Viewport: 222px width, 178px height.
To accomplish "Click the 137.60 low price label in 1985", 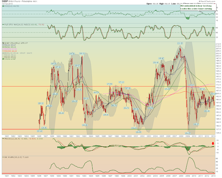I will [40, 131].
